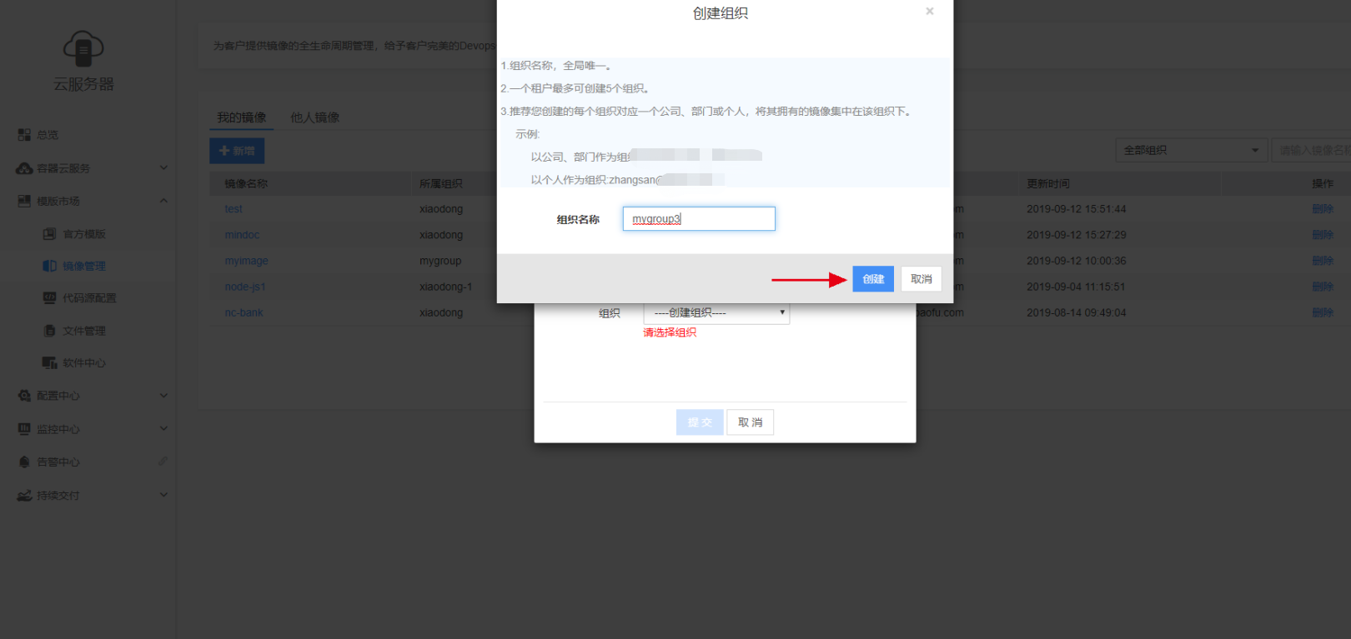Viewport: 1351px width, 639px height.
Task: Click the 官方模版 sidebar icon
Action: coord(50,234)
